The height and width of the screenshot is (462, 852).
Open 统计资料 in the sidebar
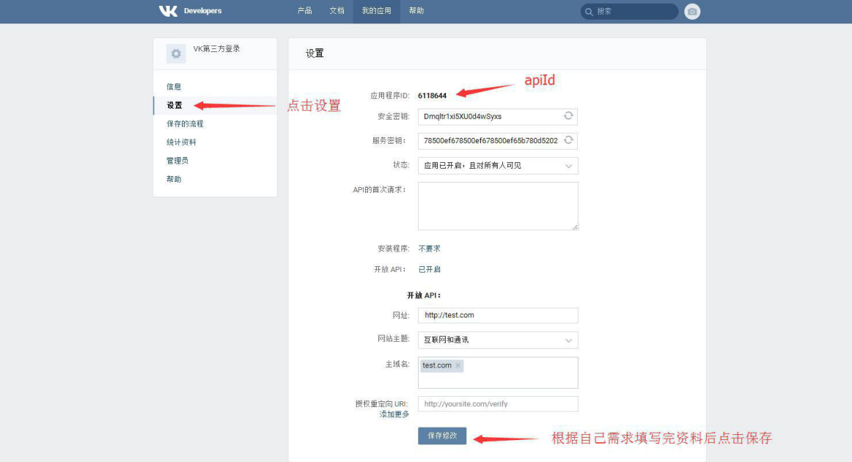click(181, 142)
